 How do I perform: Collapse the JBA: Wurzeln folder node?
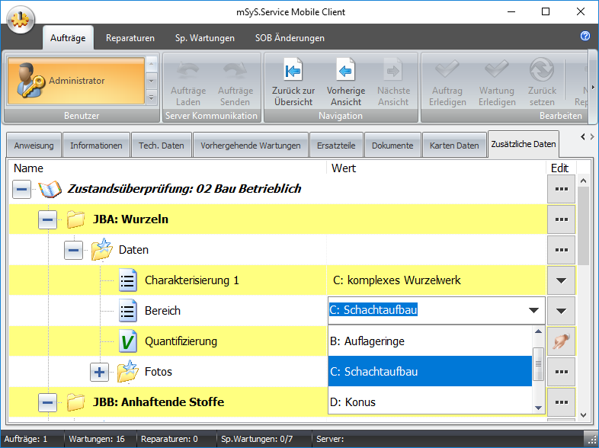47,219
